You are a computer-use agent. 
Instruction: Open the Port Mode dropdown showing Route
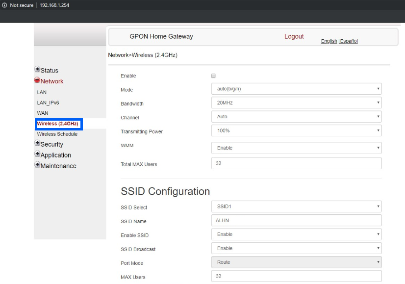pos(297,262)
